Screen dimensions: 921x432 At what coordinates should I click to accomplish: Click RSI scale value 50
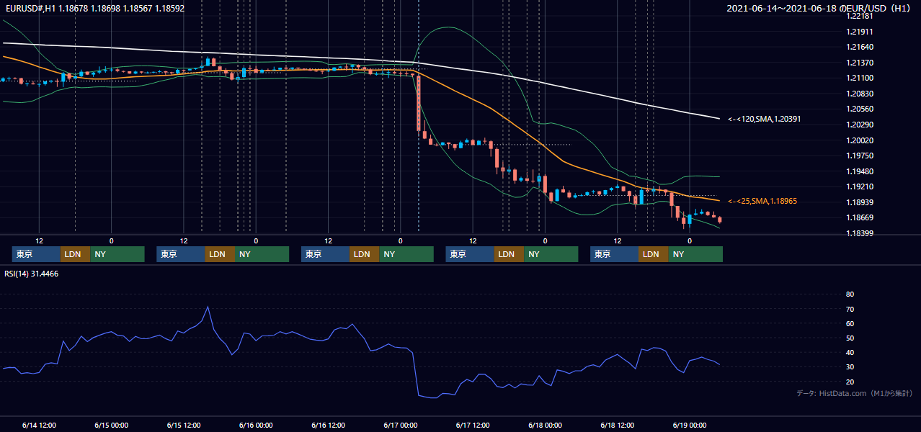850,338
